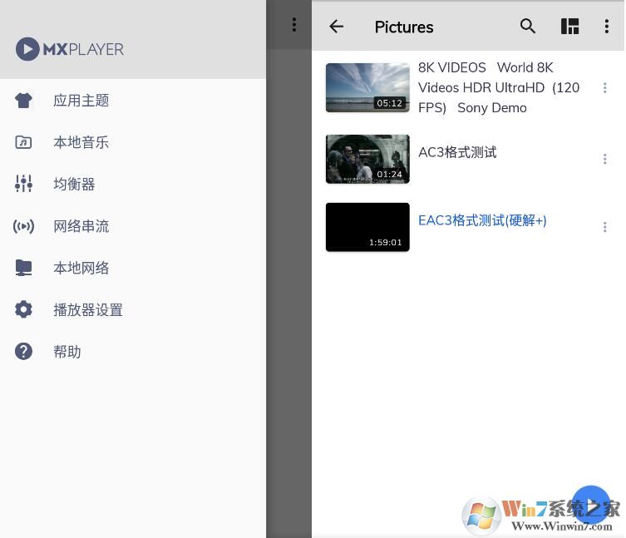626x538 pixels.
Task: Play the black EAC3 video thumbnail
Action: pos(367,227)
